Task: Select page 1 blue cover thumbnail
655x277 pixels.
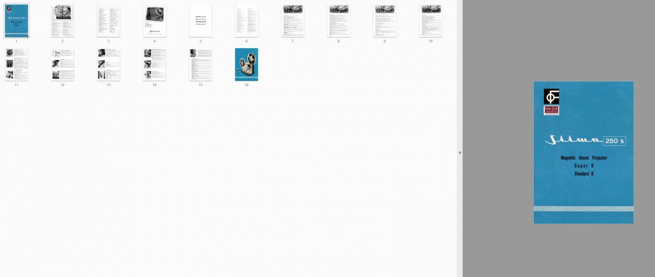Action: pos(16,21)
